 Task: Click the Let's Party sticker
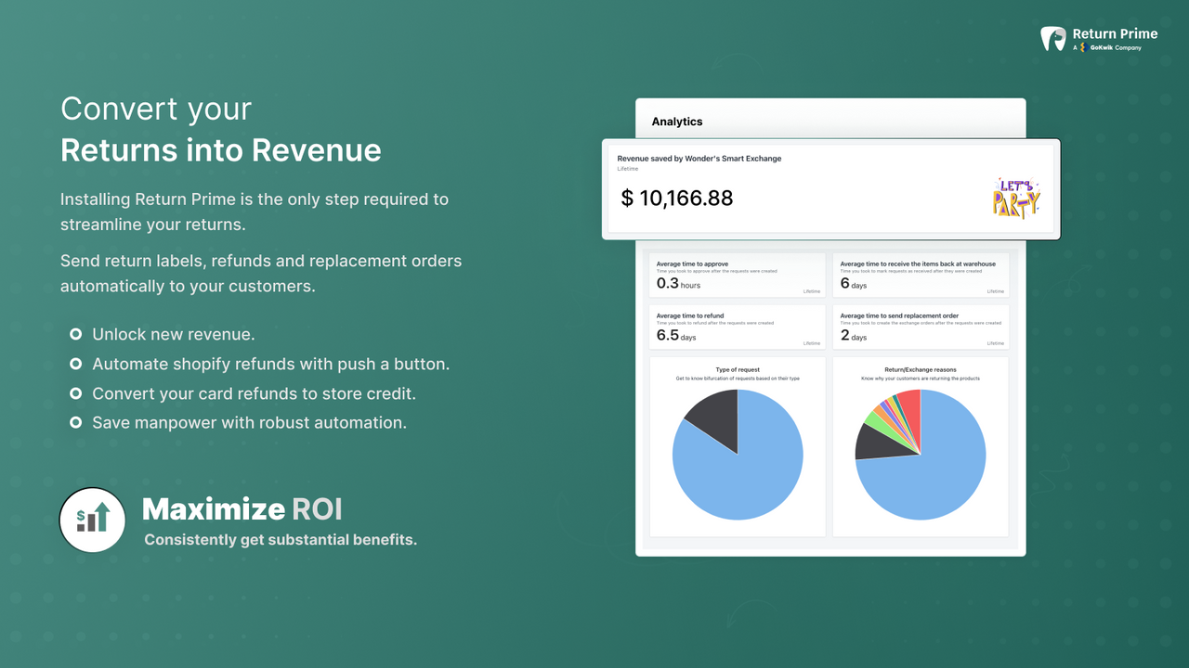(1016, 199)
